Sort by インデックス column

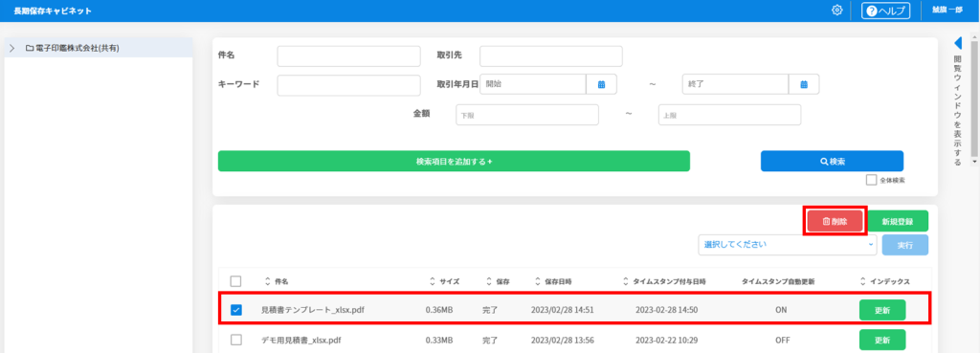(885, 282)
